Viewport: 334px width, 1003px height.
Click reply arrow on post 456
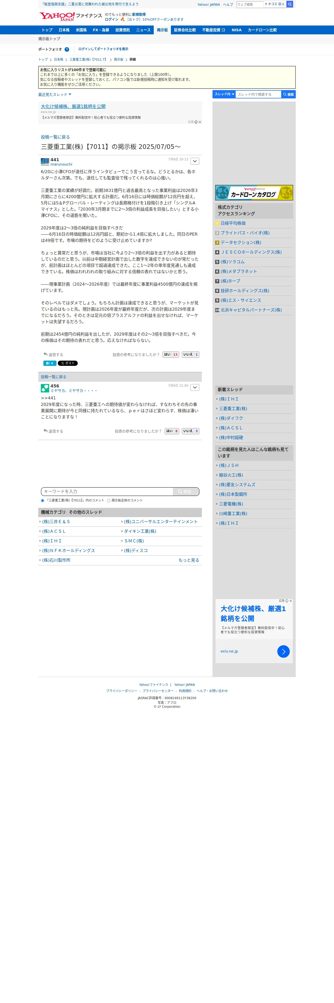tap(46, 431)
